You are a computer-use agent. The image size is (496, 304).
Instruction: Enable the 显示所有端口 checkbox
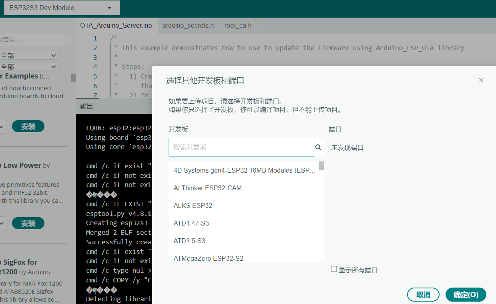(334, 270)
